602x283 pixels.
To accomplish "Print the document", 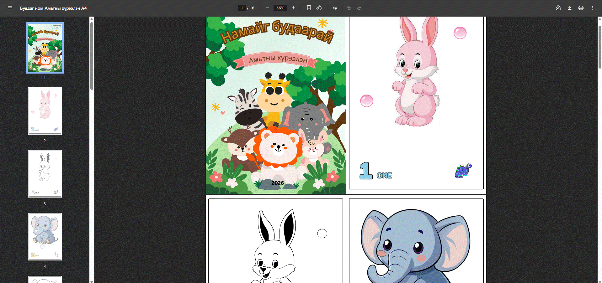I will click(x=581, y=8).
